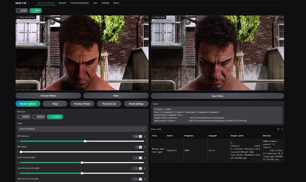Choose the Natural NR Style
The height and width of the screenshot is (182, 306).
tap(39, 117)
